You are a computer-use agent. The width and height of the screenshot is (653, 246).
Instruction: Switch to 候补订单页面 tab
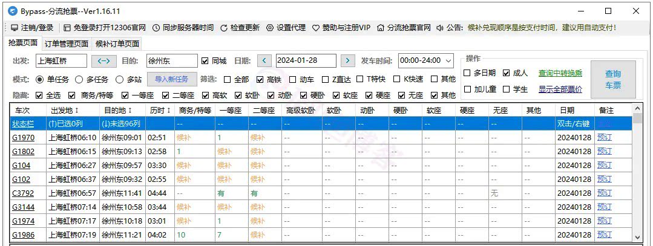point(117,44)
